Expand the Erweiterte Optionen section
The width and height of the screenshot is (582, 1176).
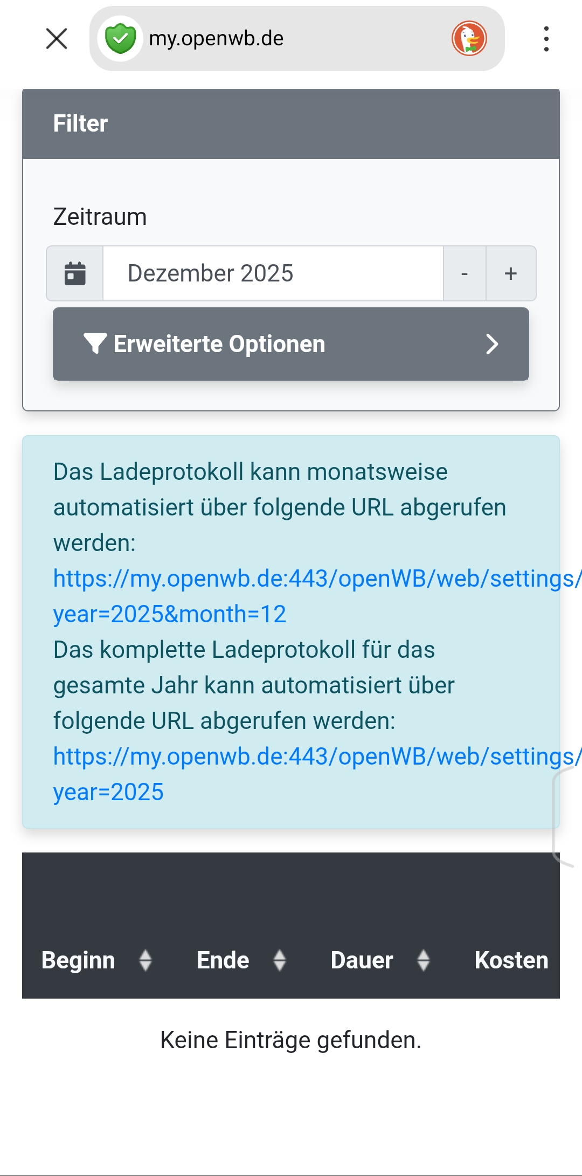click(x=291, y=344)
